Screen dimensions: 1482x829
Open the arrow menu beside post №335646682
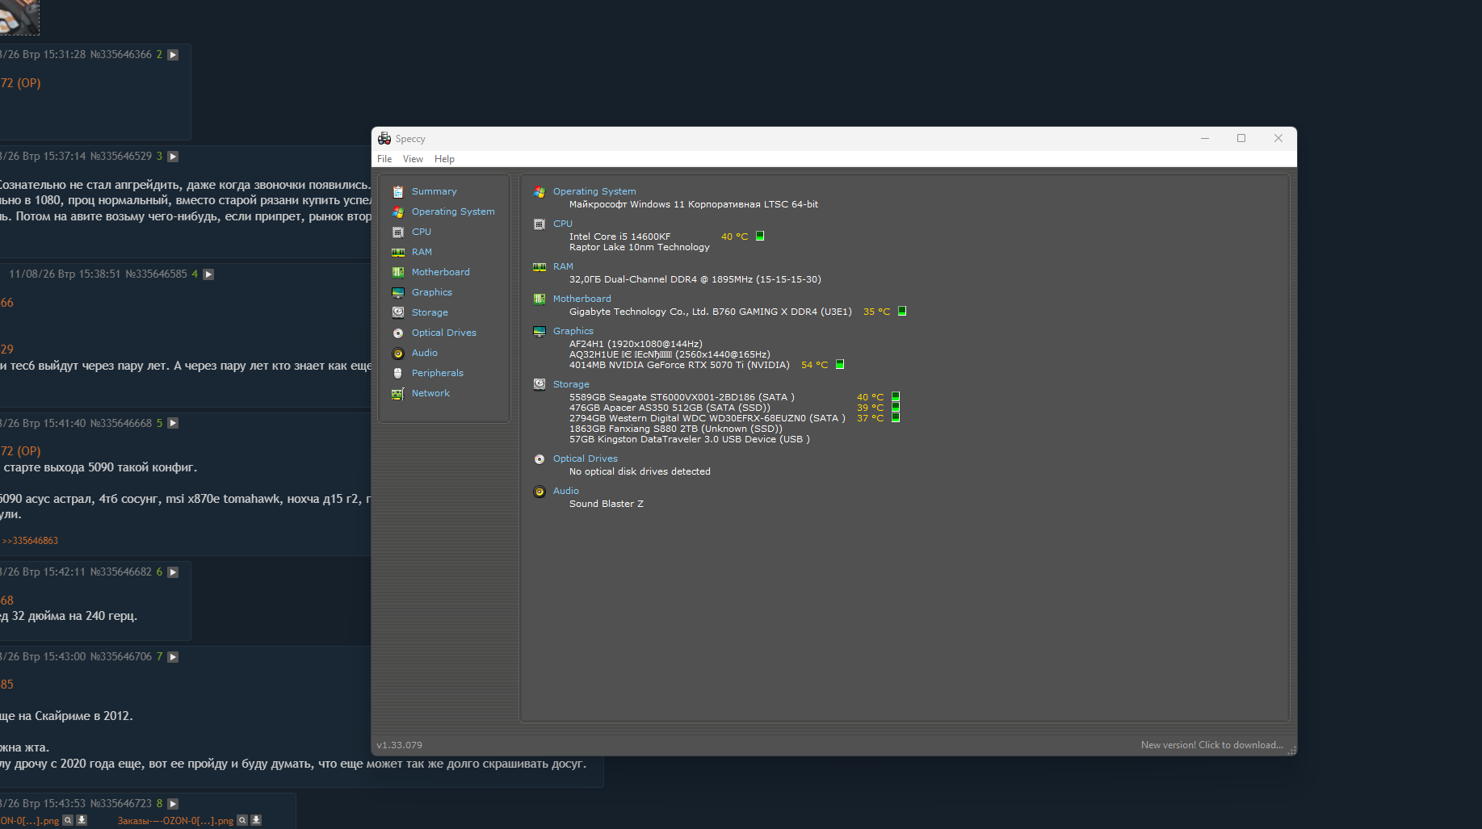tap(173, 572)
